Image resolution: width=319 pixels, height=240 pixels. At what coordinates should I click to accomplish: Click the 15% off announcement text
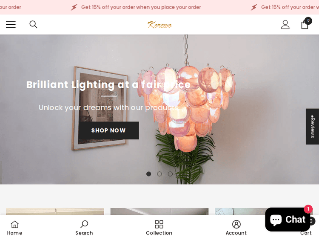pos(141,7)
